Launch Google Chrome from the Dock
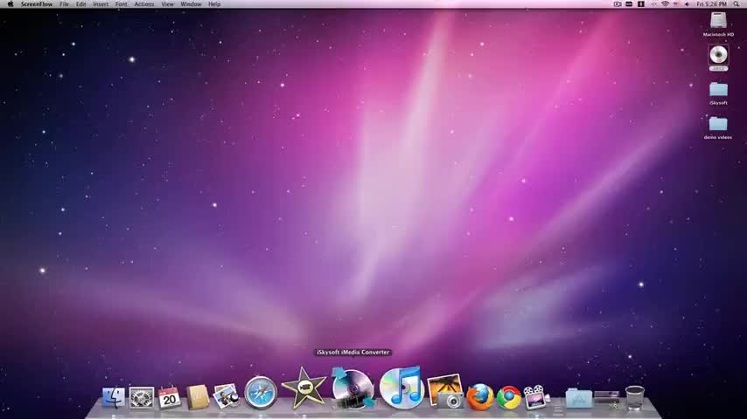Screen dimensions: 747x419 (x=508, y=397)
